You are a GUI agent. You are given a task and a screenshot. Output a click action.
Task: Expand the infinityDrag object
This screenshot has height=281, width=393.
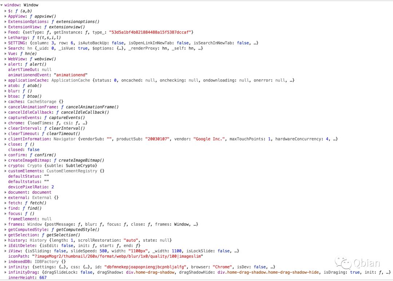5,272
